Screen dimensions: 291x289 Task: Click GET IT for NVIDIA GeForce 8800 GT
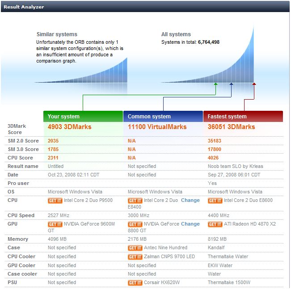(x=135, y=224)
